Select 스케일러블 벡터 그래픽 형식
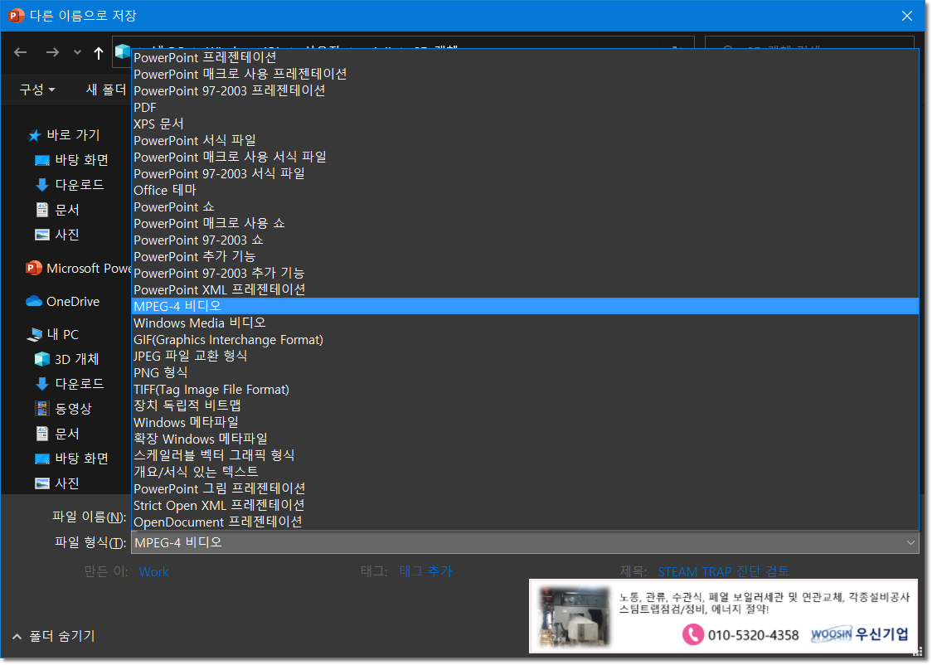Viewport: 932px width, 665px height. click(525, 456)
